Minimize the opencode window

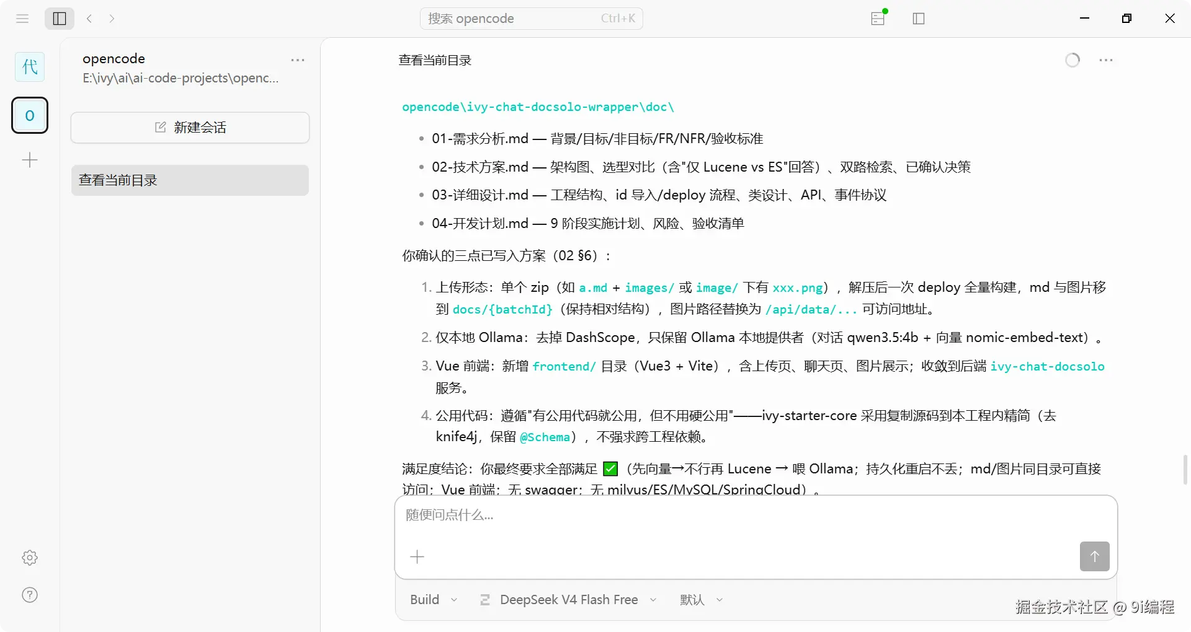click(1084, 19)
